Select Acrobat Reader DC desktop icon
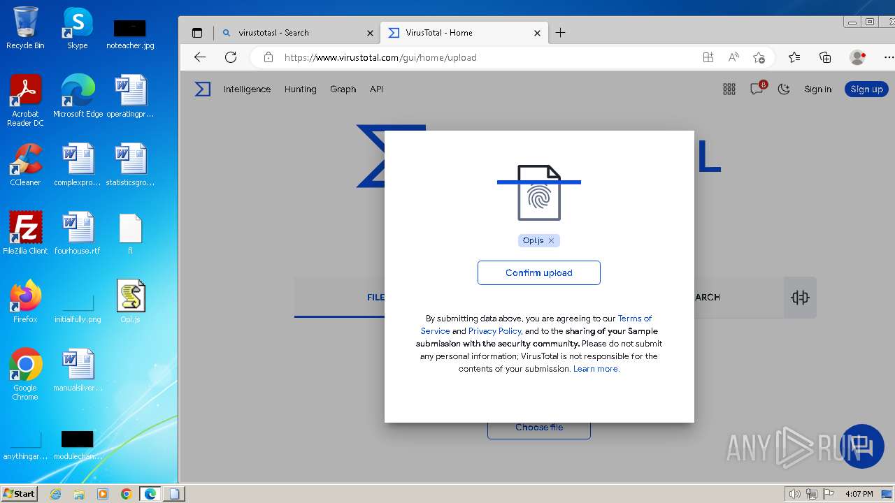 pyautogui.click(x=25, y=101)
